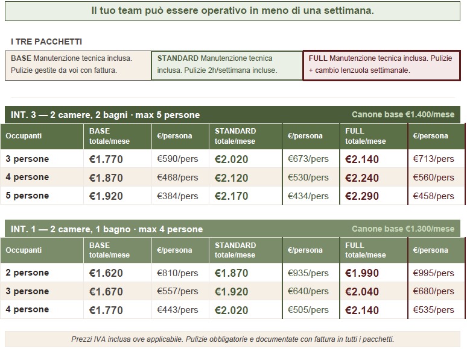The width and height of the screenshot is (467, 349).
Task: Click the I TRE PACCHETTI heading
Action: [46, 42]
